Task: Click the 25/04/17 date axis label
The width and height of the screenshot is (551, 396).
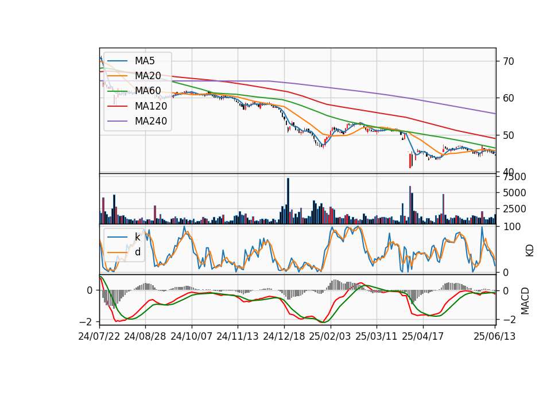Action: pos(423,336)
